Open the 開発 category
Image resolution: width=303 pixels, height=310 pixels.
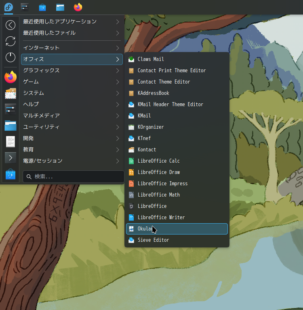(72, 138)
